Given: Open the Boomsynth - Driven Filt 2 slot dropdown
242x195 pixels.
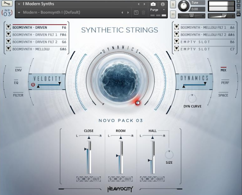Looking at the screenshot, I should click(8, 41).
